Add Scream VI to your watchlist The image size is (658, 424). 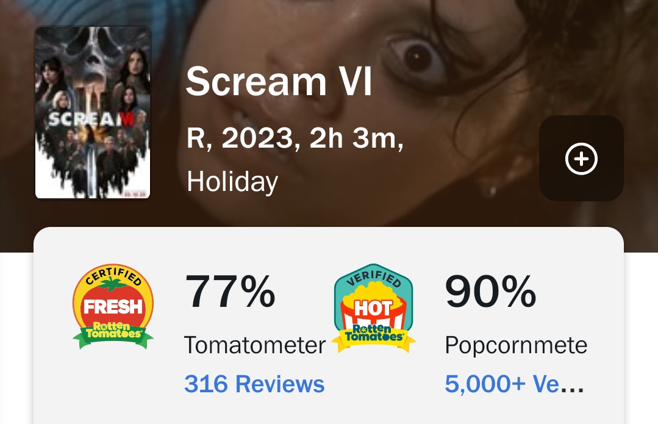[581, 159]
